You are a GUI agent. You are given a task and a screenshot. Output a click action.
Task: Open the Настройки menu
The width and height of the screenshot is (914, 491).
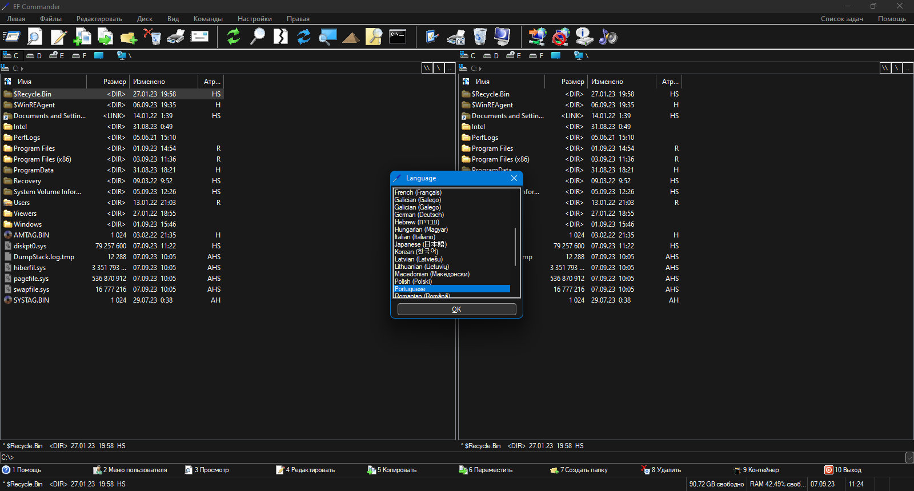[x=255, y=19]
